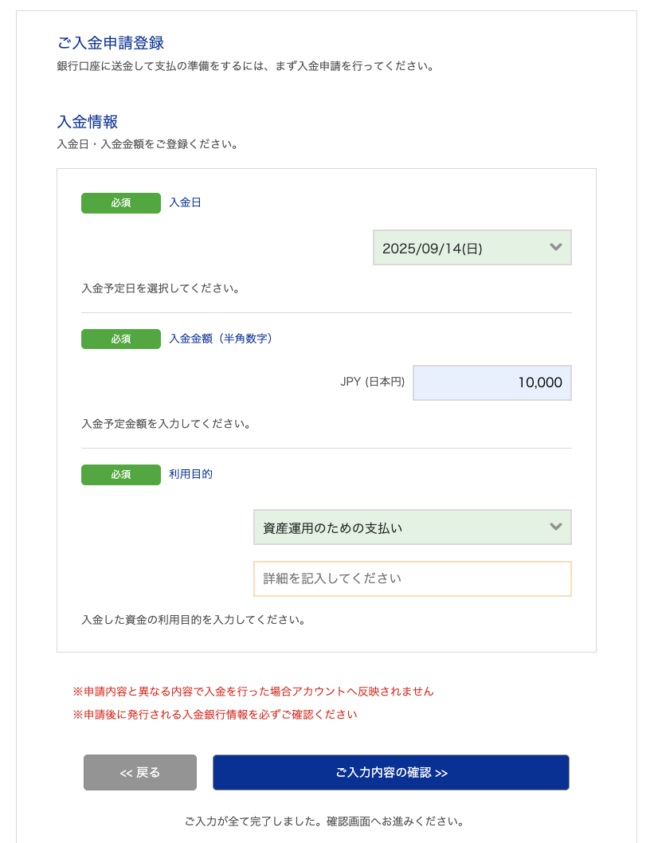Image resolution: width=654 pixels, height=843 pixels.
Task: Focus the 詳細を記入してください text field
Action: (412, 578)
